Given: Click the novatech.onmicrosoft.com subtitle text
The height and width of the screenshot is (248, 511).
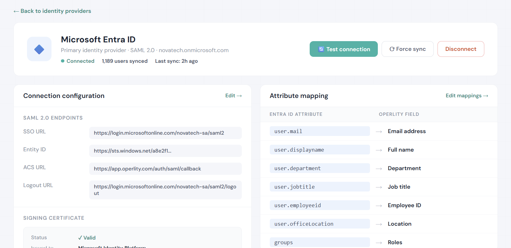Looking at the screenshot, I should click(193, 50).
